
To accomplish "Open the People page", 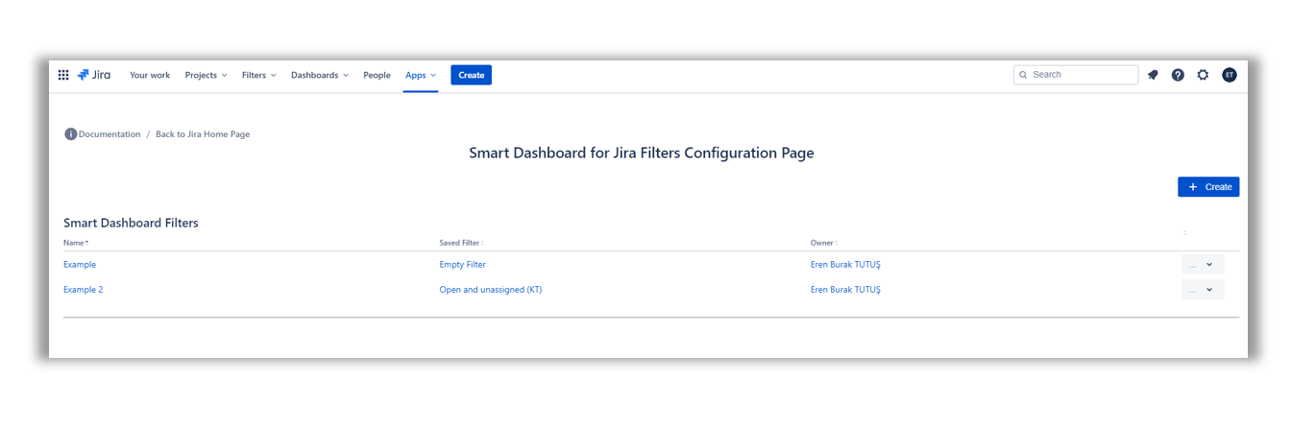I will pos(377,75).
